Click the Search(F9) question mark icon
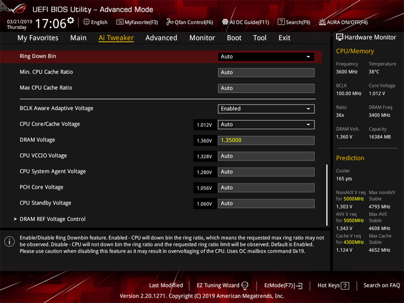This screenshot has height=303, width=404. (x=281, y=22)
